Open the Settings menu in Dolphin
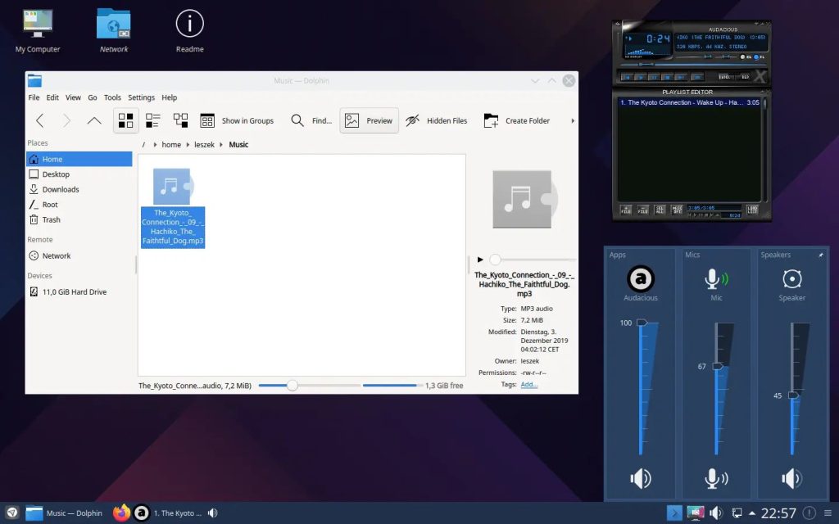Viewport: 839px width, 524px height. [x=141, y=97]
